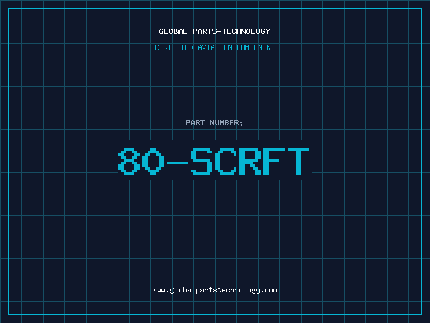Image resolution: width=430 pixels, height=323 pixels.
Task: Open the www.globalpartstechnology.com link
Action: click(214, 290)
